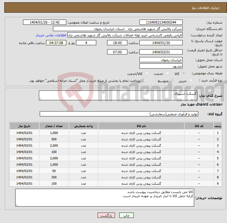Click the announcement date field 1404/01/26 - 12:42

click(x=45, y=22)
